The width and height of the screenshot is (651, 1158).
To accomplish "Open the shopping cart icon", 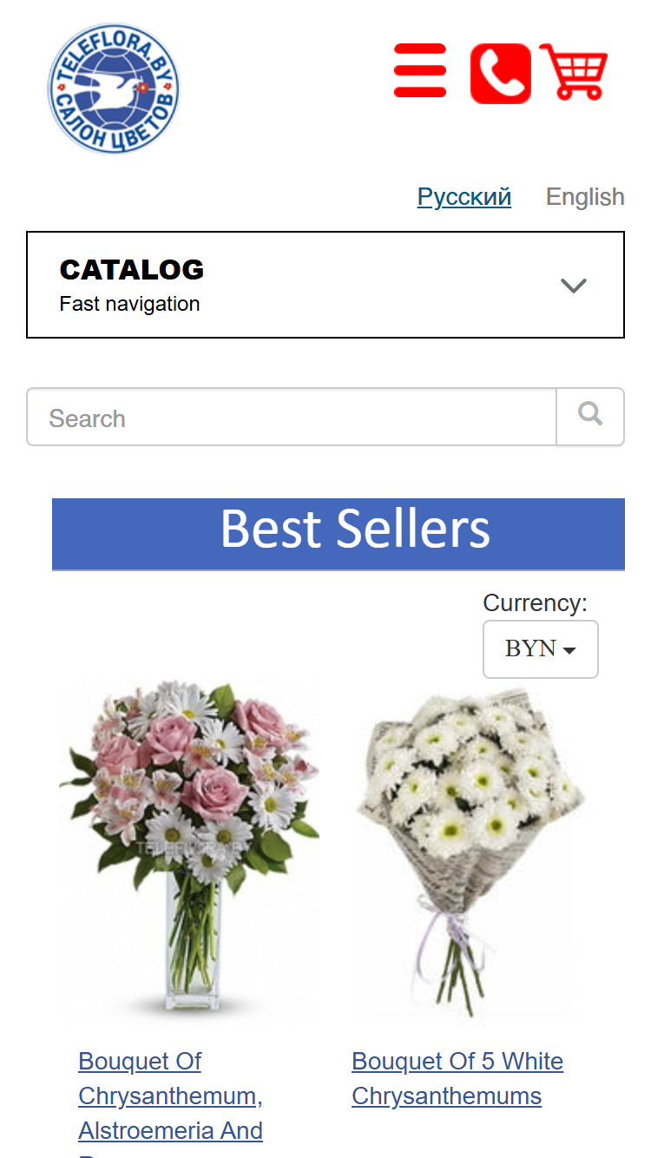I will click(x=574, y=71).
